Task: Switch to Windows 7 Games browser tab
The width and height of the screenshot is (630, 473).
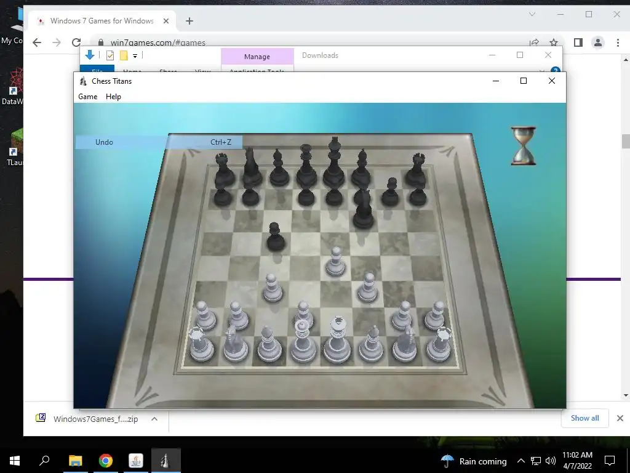Action: (102, 21)
